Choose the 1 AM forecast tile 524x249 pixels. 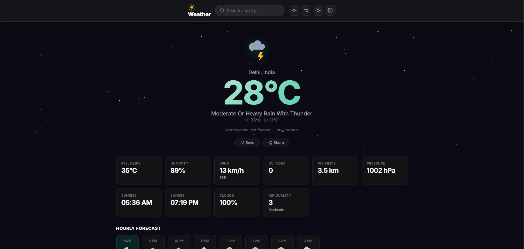coord(257,242)
